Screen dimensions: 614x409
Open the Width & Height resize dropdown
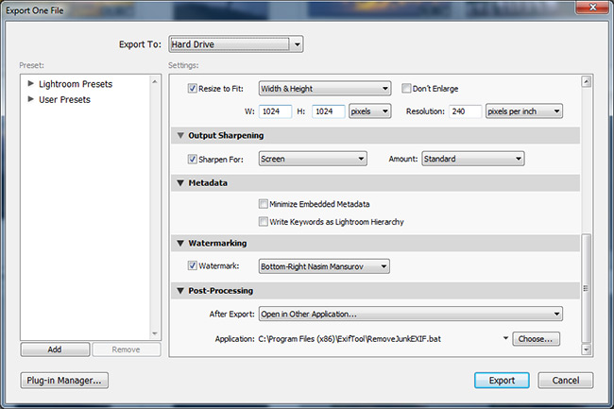tap(324, 89)
